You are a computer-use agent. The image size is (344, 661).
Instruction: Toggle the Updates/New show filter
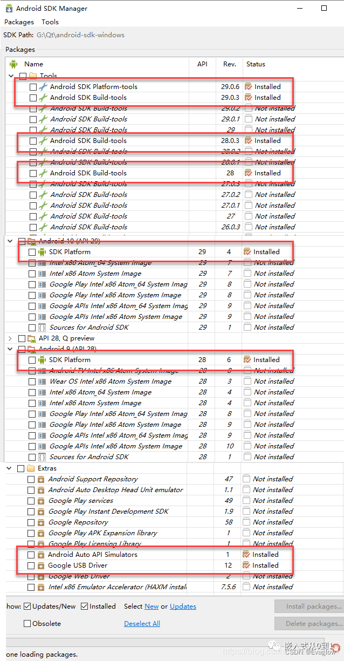tap(50, 607)
